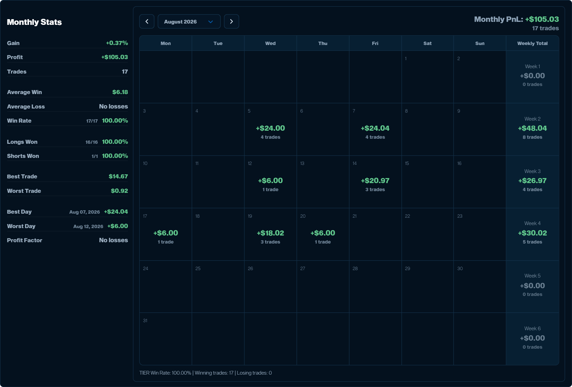Click Average Loss 'No losses' value
572x387 pixels.
coord(113,106)
